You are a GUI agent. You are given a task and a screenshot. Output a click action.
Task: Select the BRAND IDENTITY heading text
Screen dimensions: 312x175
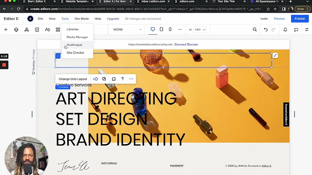[x=120, y=139]
